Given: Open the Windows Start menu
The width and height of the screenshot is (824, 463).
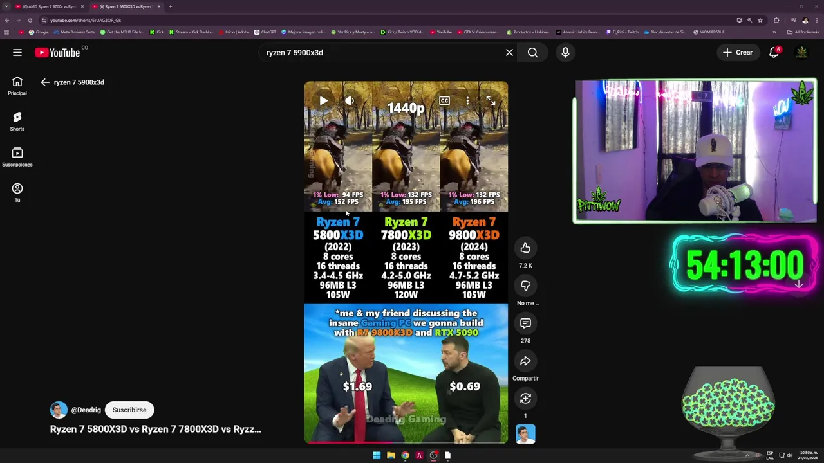Looking at the screenshot, I should 377,455.
